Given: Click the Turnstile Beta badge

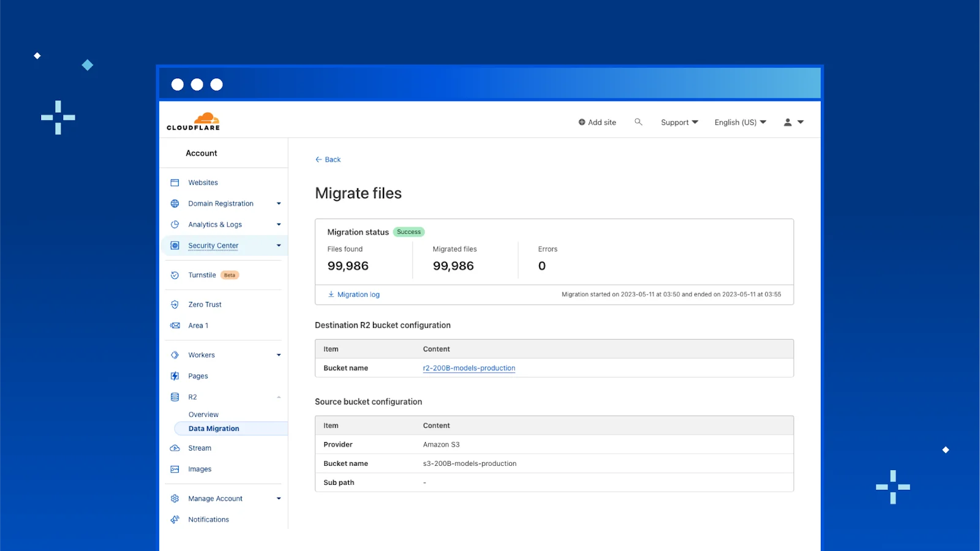Looking at the screenshot, I should click(230, 275).
